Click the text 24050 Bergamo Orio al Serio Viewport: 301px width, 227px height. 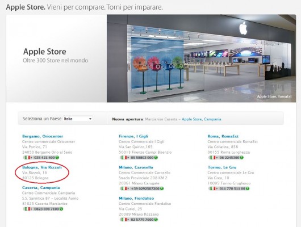[47, 152]
